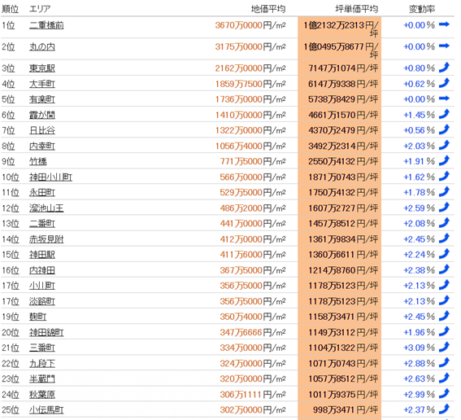Open the 赤坂見附 area link

tap(46, 239)
